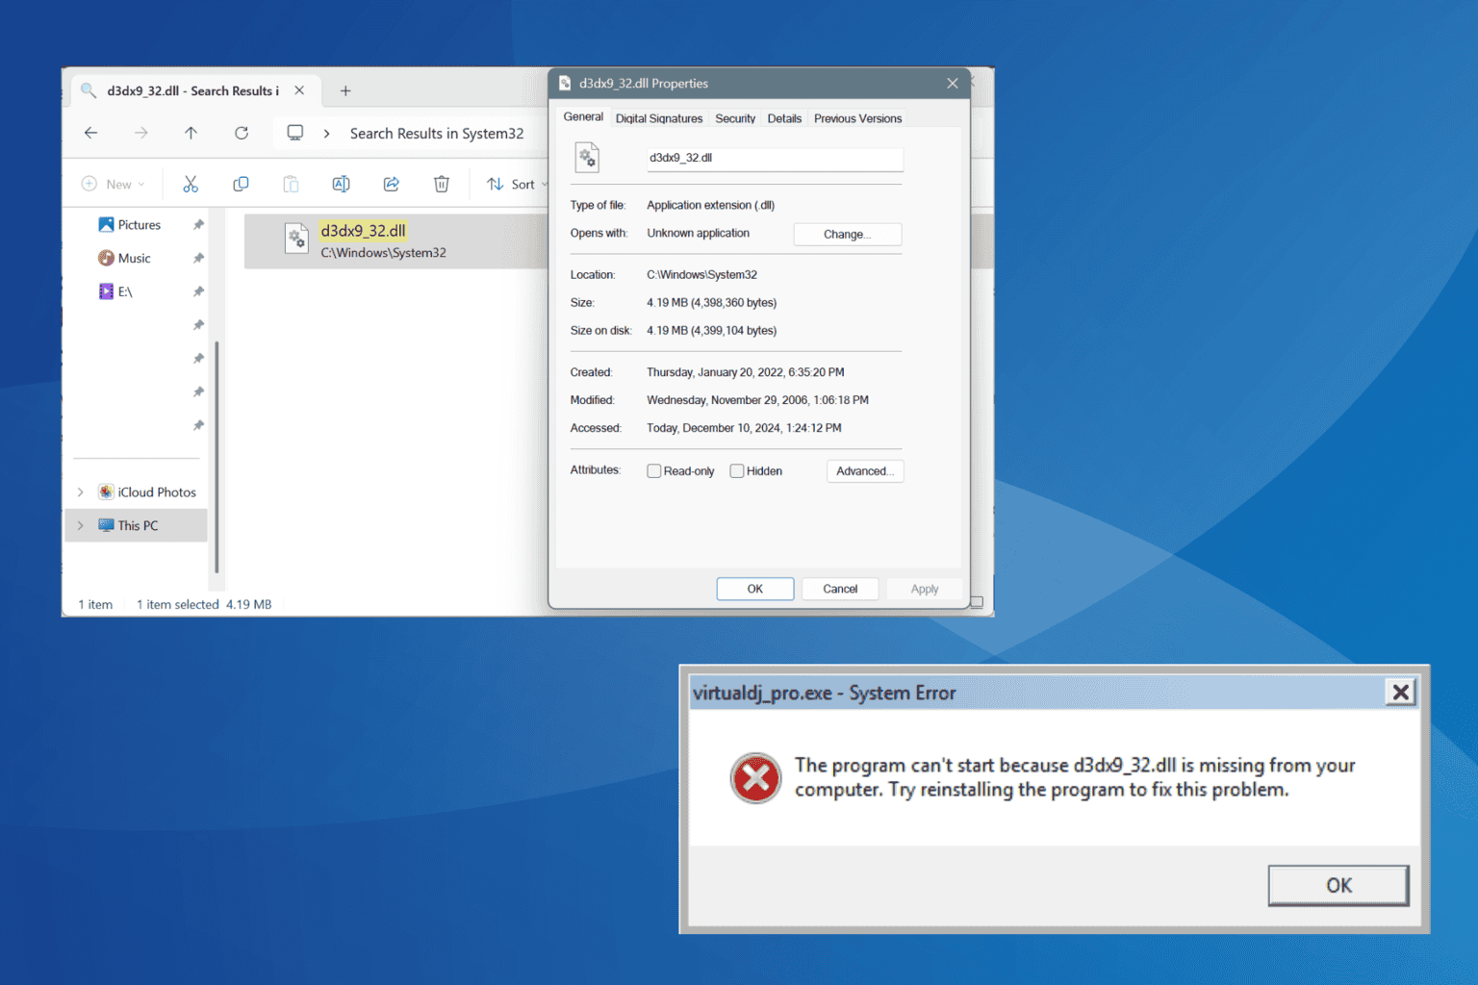Click the dll file icon in Properties General tab
The width and height of the screenshot is (1478, 985).
pos(587,157)
